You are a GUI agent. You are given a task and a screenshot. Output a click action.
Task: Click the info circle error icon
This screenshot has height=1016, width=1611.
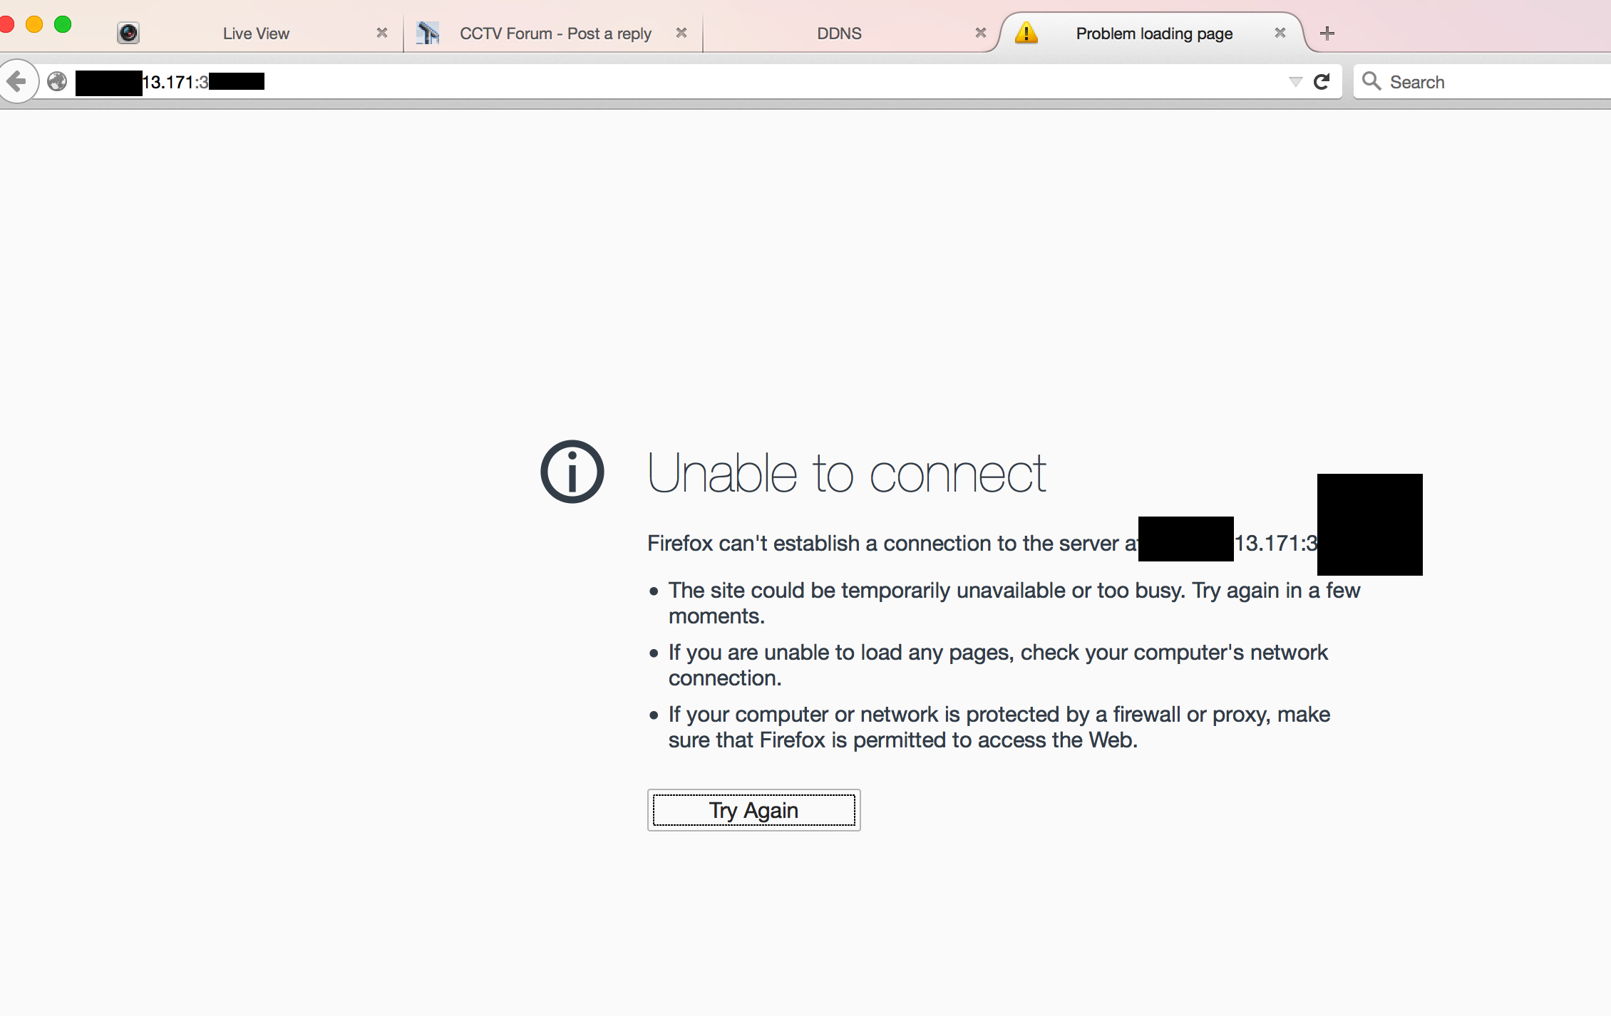[x=572, y=472]
